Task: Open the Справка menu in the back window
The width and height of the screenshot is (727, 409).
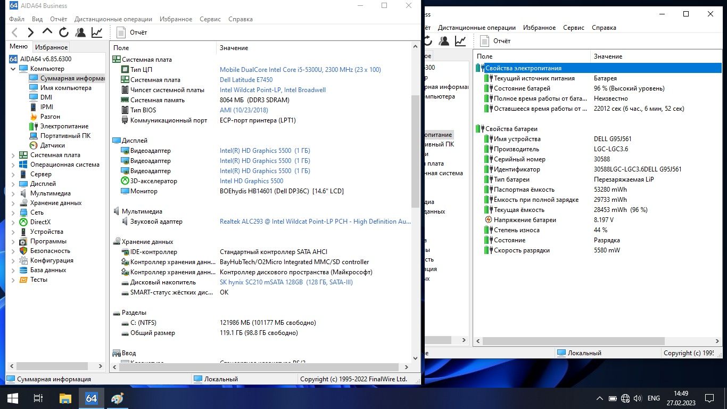Action: (604, 27)
